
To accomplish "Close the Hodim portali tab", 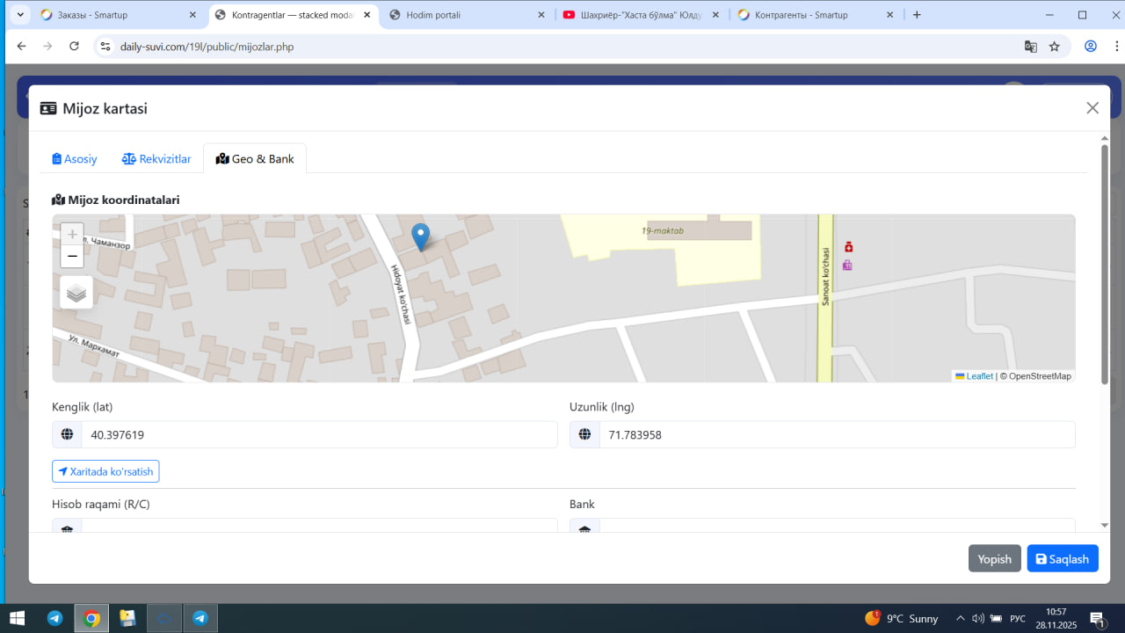I will coord(541,15).
